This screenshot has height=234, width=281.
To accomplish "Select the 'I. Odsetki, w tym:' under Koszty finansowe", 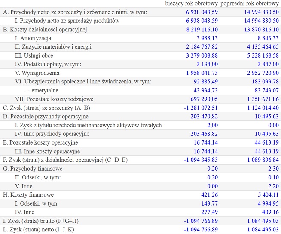I will click(x=140, y=203).
